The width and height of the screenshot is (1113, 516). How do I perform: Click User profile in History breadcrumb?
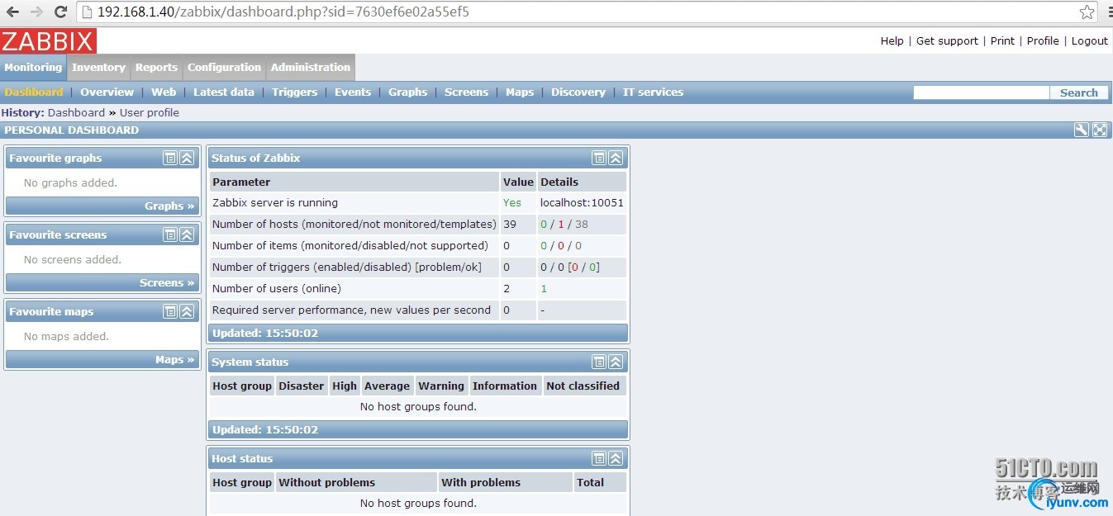click(x=150, y=112)
